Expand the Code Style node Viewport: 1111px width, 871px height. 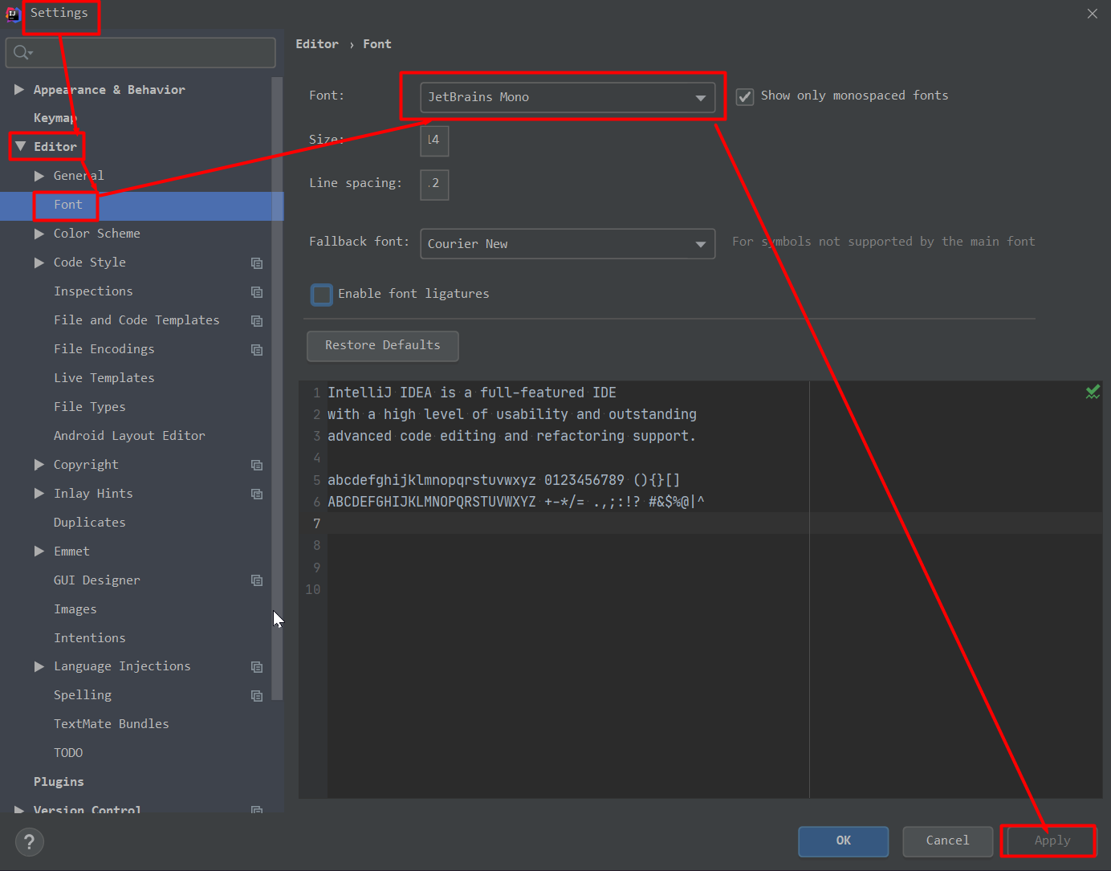point(39,263)
